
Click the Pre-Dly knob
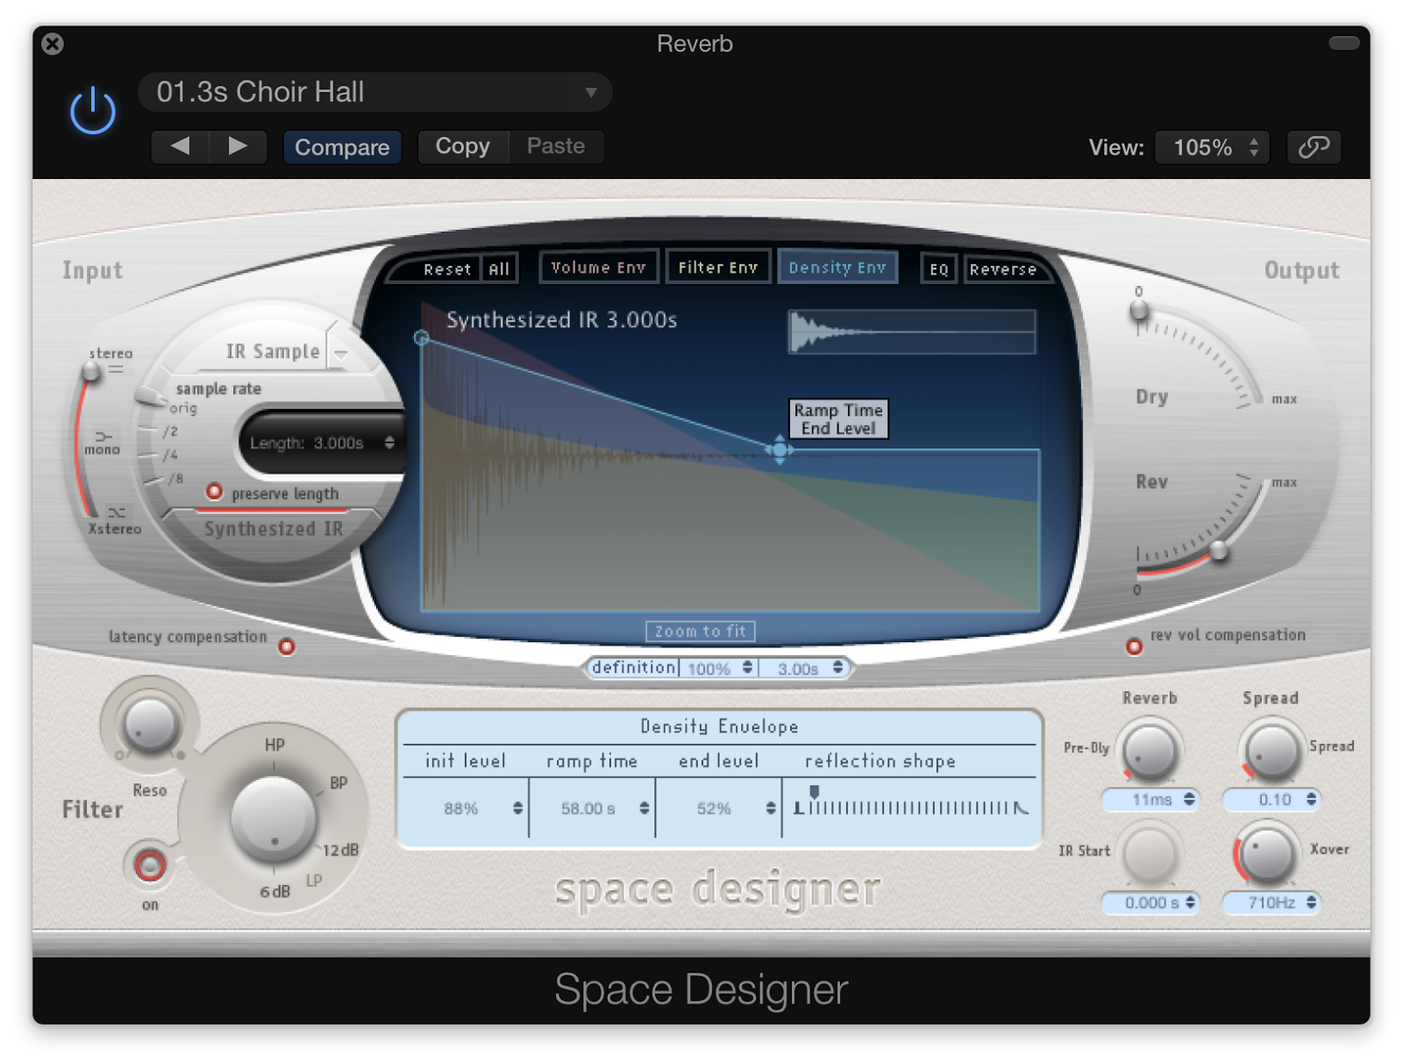click(x=1150, y=752)
